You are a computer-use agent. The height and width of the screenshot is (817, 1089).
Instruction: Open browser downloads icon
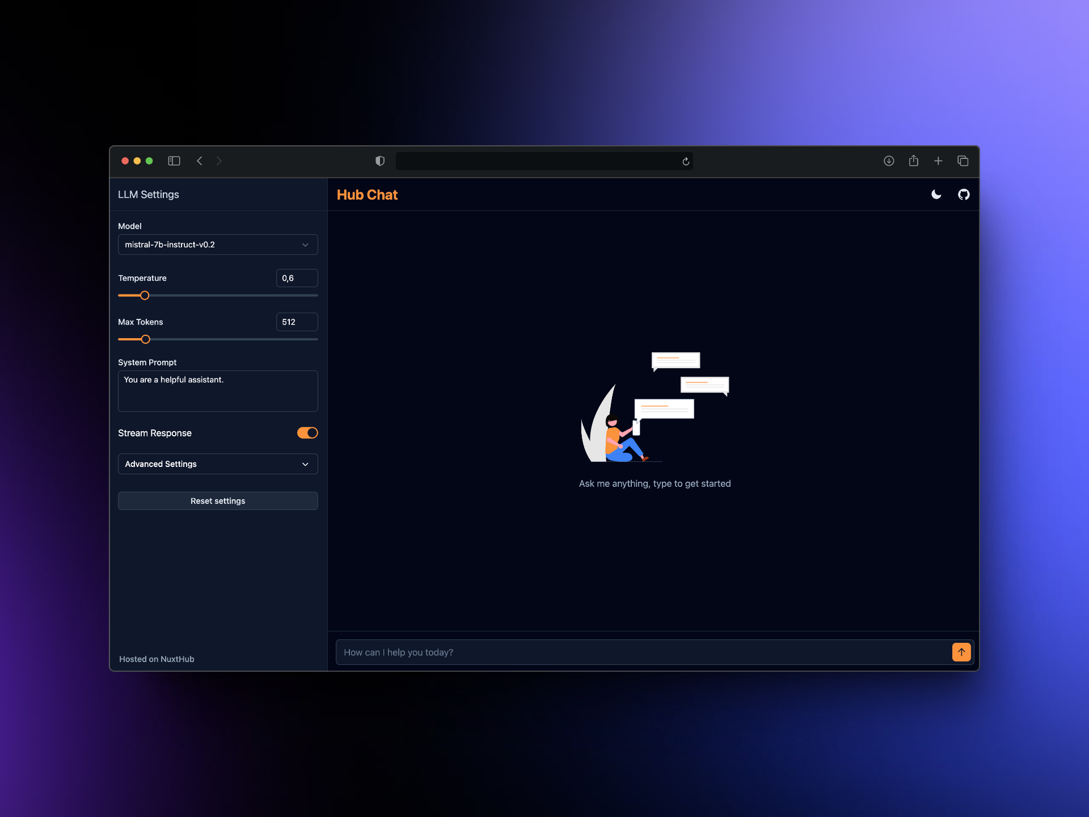coord(889,161)
